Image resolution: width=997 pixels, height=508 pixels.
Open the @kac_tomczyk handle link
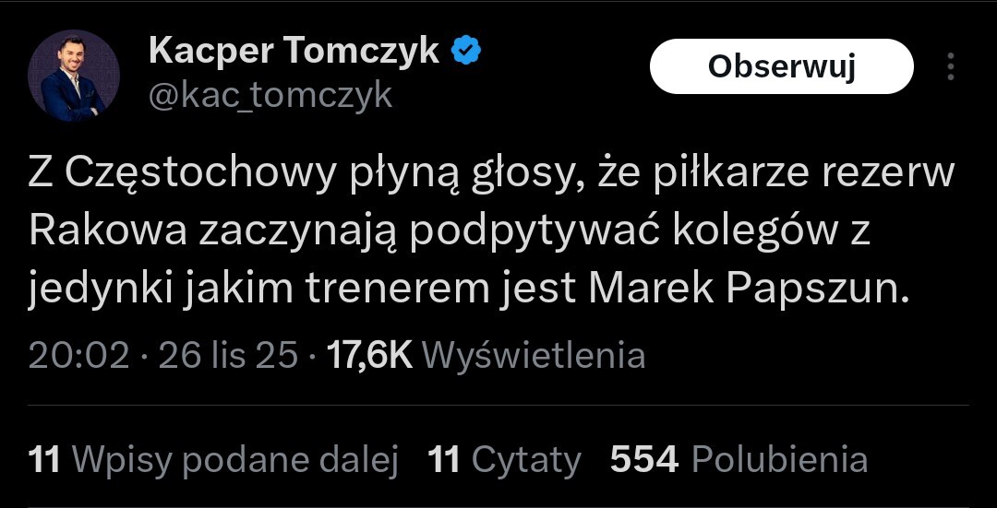(270, 94)
